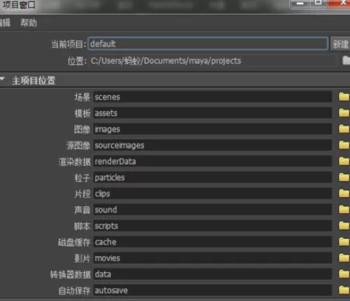Browse folder for the data row
The width and height of the screenshot is (350, 301).
[x=344, y=274]
